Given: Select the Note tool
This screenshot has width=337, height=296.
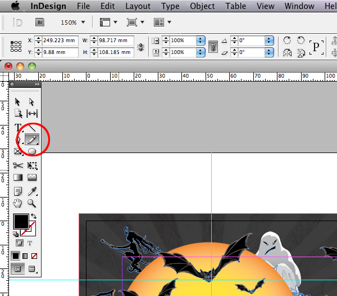Looking at the screenshot, I should tap(18, 191).
